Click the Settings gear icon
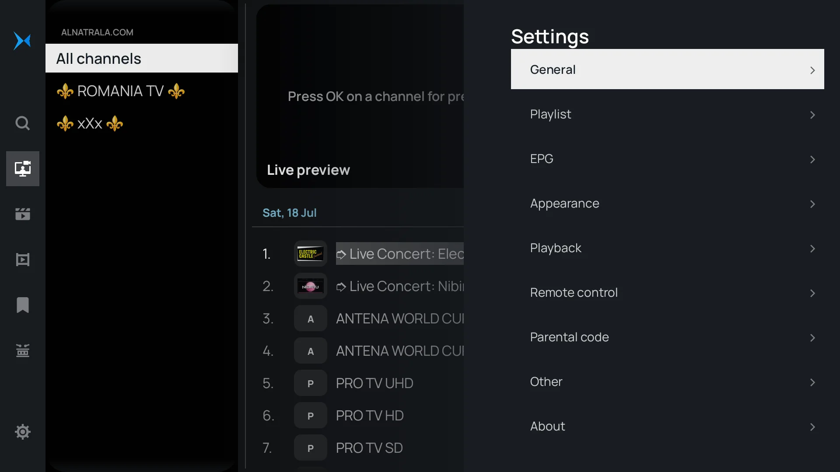Screen dimensions: 840x472 coord(22,432)
